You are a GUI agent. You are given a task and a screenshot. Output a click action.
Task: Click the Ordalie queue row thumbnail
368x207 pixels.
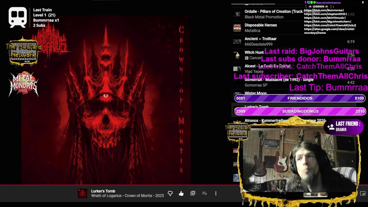tap(237, 14)
